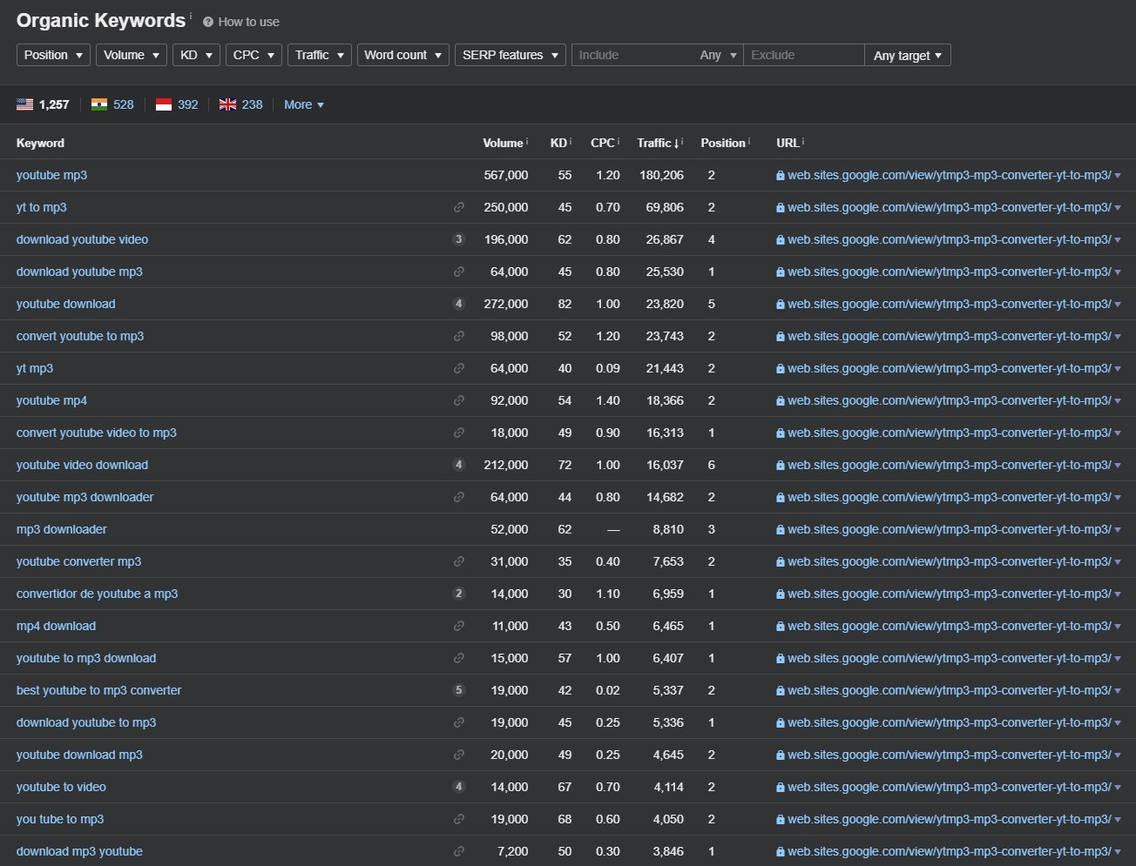This screenshot has height=866, width=1136.
Task: Show Indonesia keyword count 392
Action: click(x=188, y=104)
